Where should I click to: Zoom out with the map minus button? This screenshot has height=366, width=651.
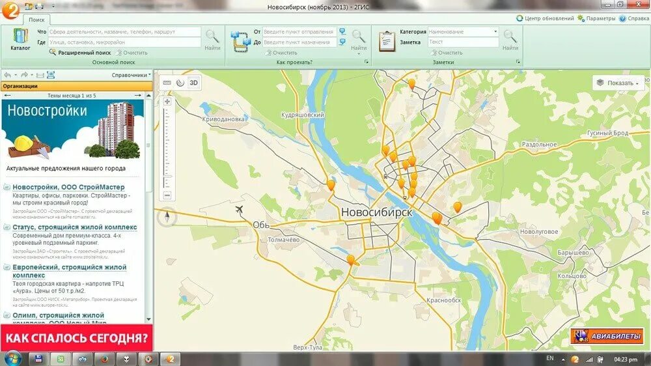pos(167,195)
